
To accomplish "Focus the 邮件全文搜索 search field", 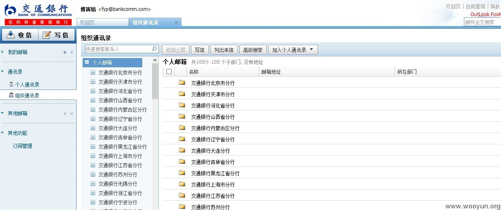I will point(482,22).
